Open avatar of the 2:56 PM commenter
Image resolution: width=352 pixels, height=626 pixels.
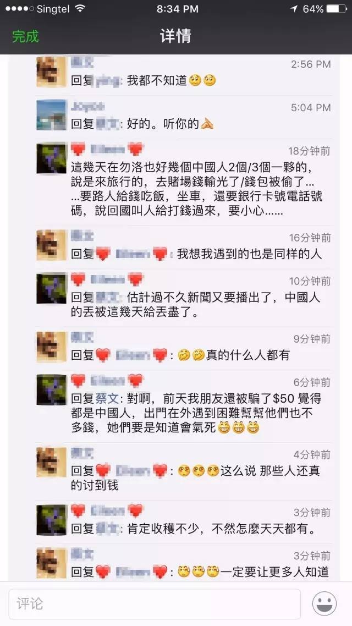click(51, 72)
